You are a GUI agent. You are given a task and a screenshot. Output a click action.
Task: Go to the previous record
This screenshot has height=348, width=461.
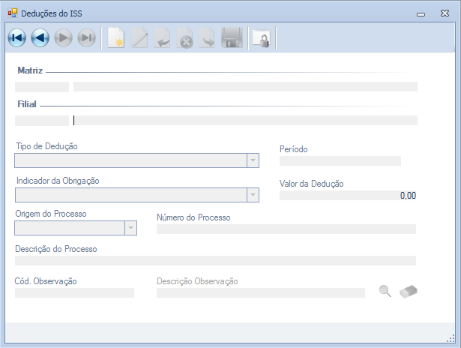click(x=40, y=38)
